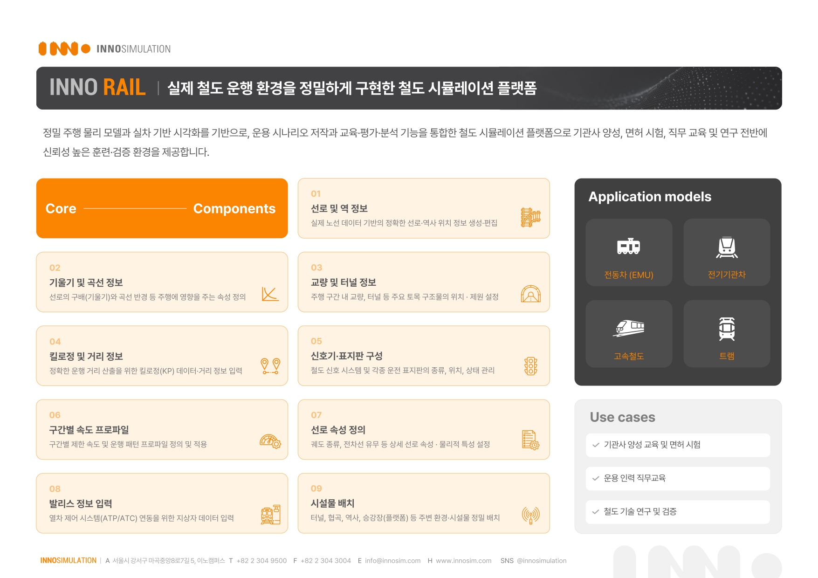Click the electric locomotive icon

tap(727, 248)
